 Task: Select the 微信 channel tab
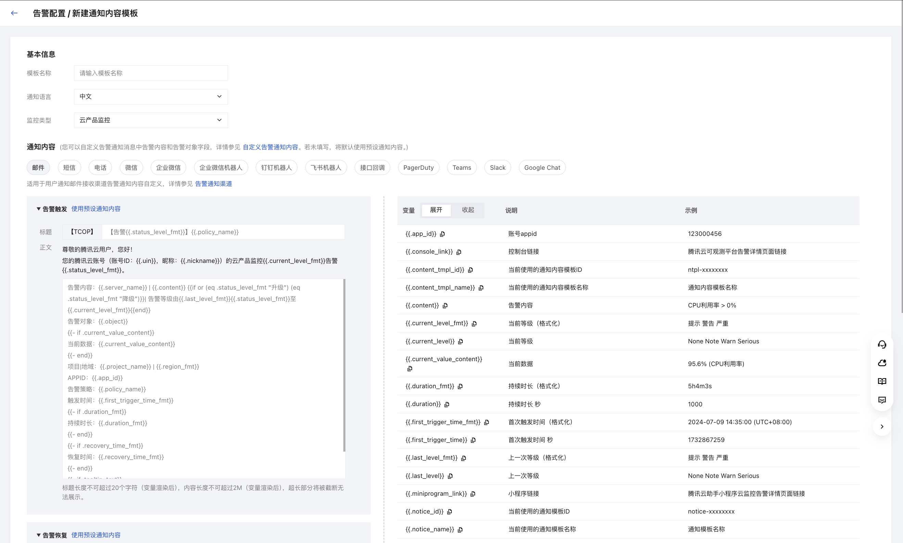[x=131, y=167]
